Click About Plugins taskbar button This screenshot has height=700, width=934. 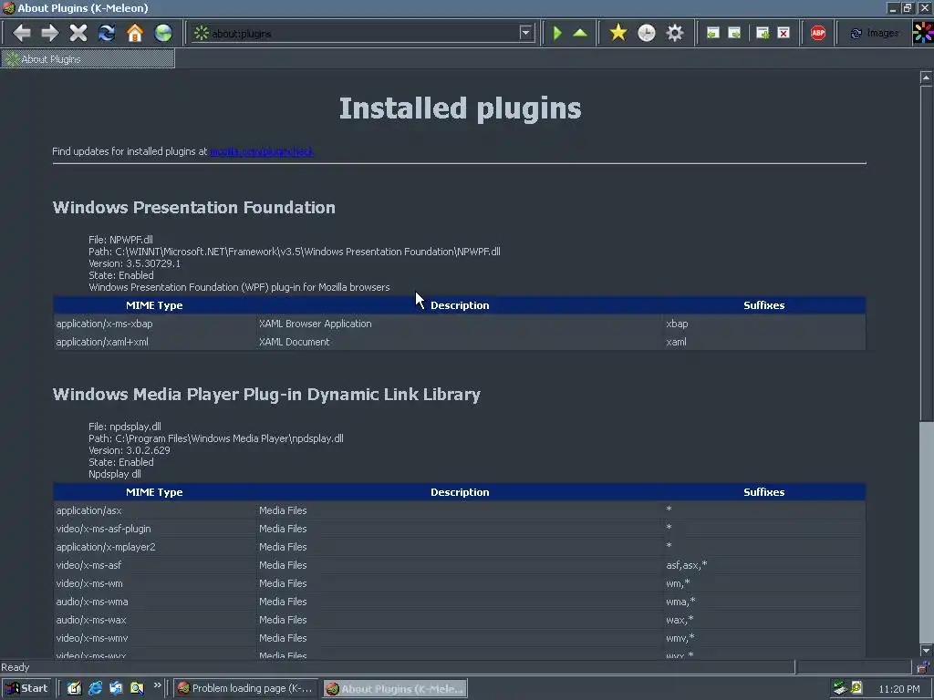click(396, 689)
